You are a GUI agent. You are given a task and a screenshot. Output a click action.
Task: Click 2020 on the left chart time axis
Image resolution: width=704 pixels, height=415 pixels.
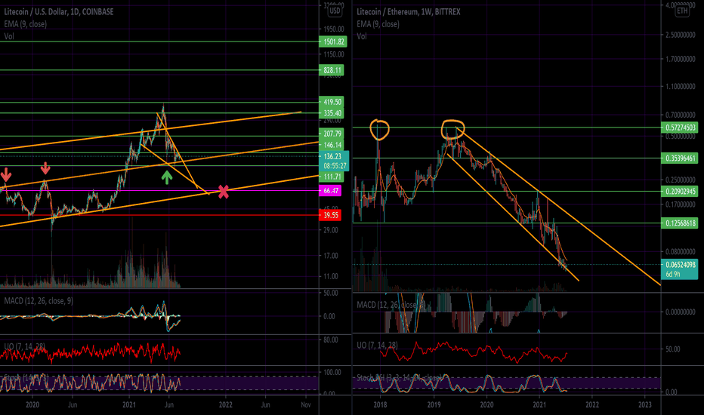(x=32, y=404)
